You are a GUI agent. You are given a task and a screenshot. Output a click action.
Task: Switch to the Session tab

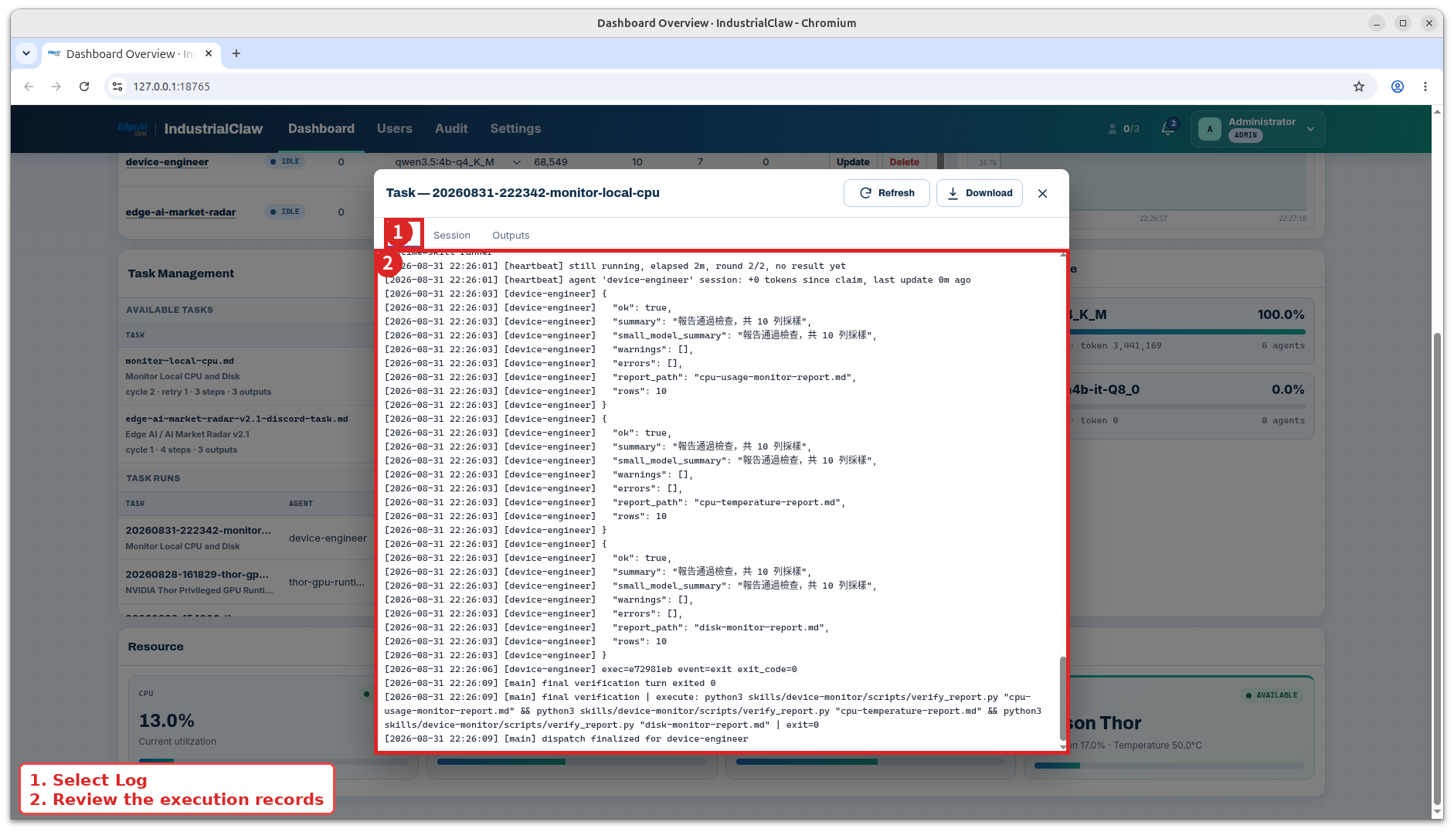[x=451, y=235]
